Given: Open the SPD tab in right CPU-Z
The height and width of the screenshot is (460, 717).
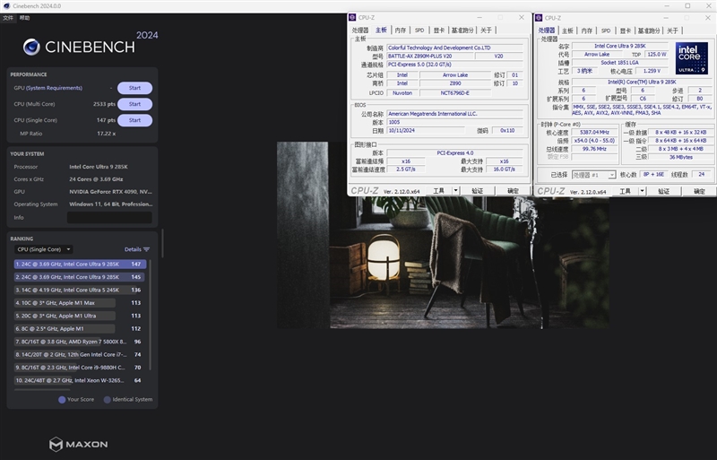Looking at the screenshot, I should (605, 30).
